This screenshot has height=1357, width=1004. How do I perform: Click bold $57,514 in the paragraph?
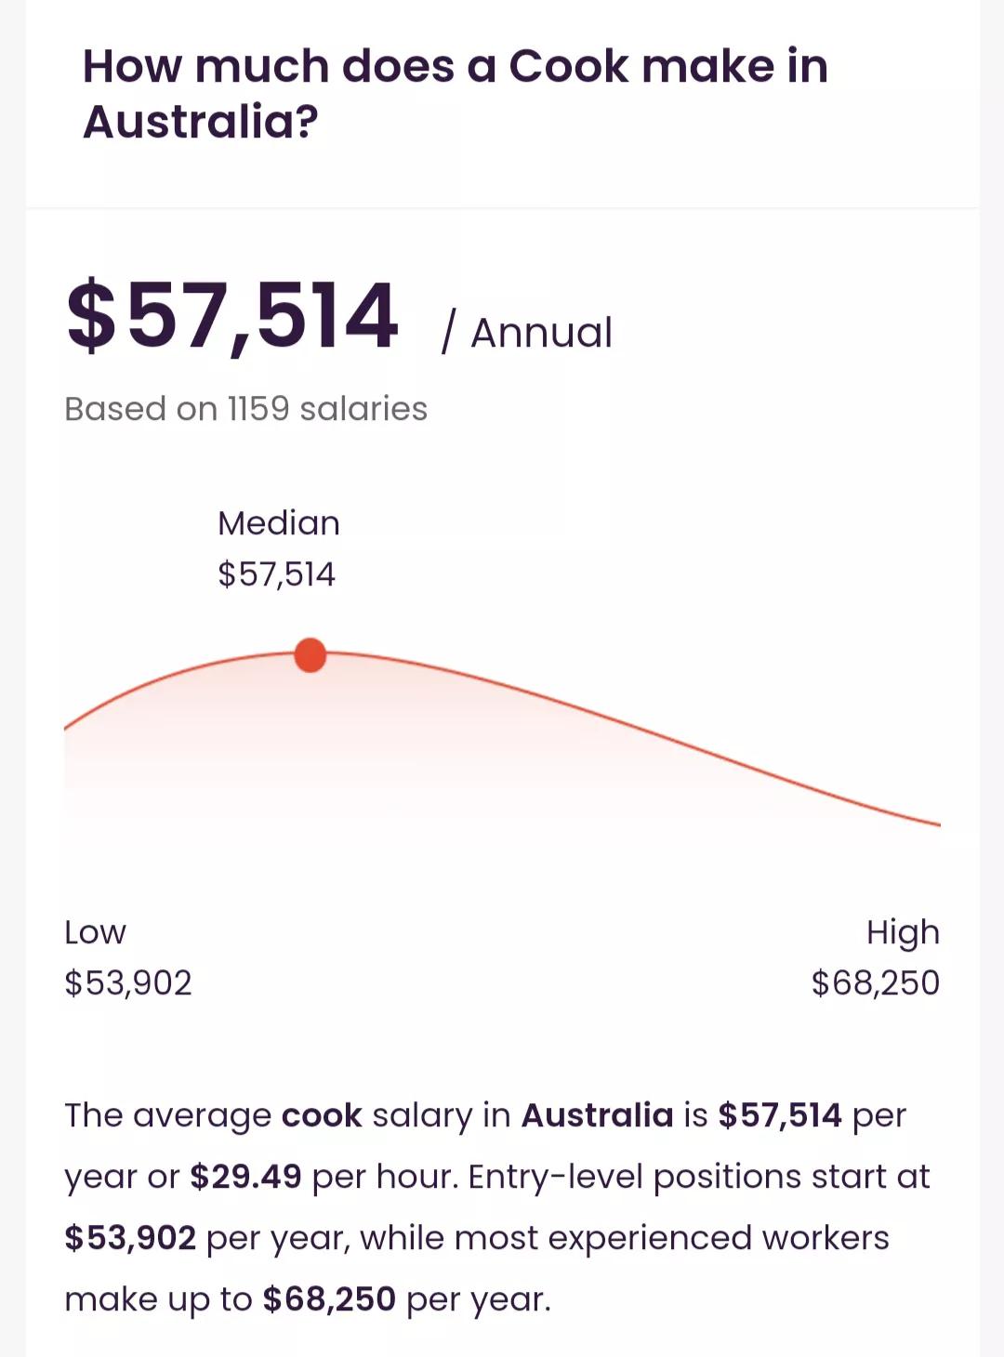point(779,1115)
